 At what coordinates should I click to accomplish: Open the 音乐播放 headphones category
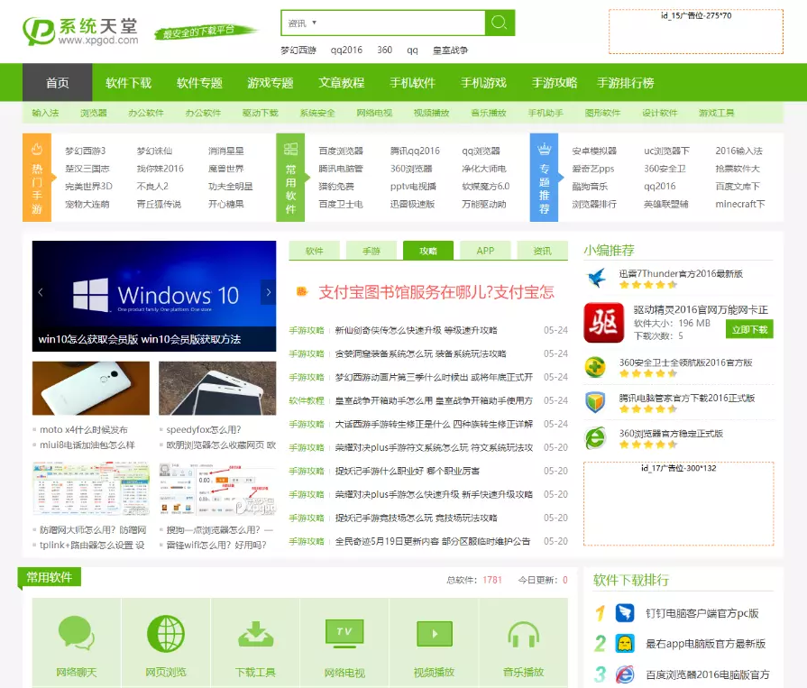[x=523, y=643]
